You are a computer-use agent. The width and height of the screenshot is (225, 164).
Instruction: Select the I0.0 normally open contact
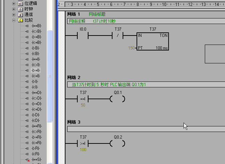tap(83, 36)
